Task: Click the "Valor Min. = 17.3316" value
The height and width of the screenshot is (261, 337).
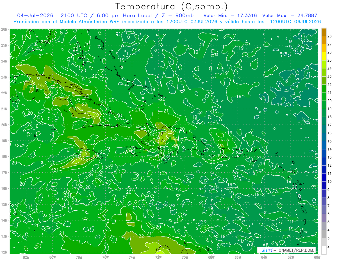Action: (x=230, y=15)
